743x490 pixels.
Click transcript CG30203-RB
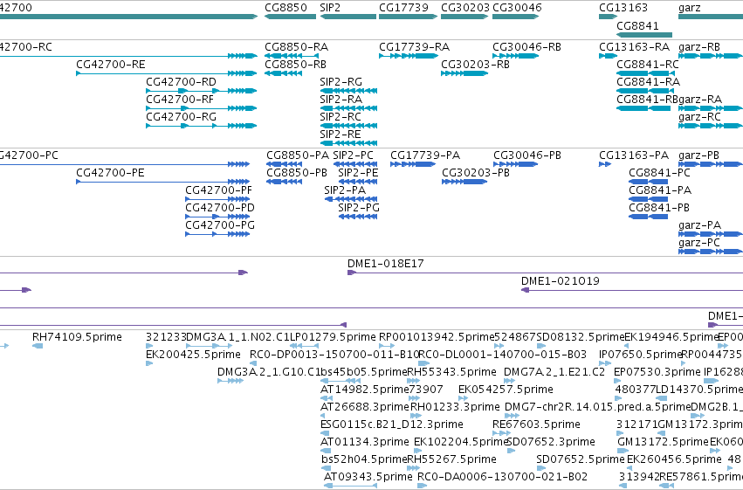click(464, 73)
